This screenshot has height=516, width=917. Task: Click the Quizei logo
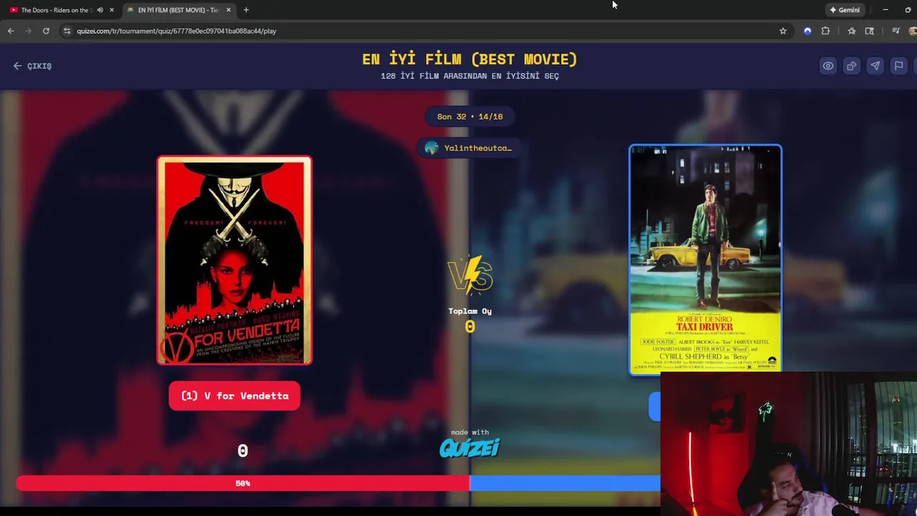[469, 448]
